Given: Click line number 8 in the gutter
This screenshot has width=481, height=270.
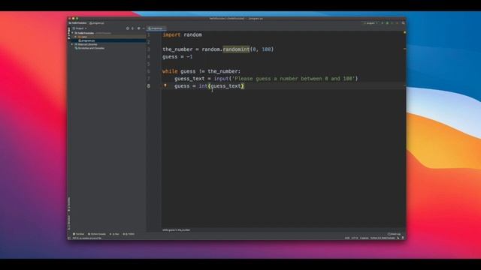Looking at the screenshot, I should click(149, 86).
